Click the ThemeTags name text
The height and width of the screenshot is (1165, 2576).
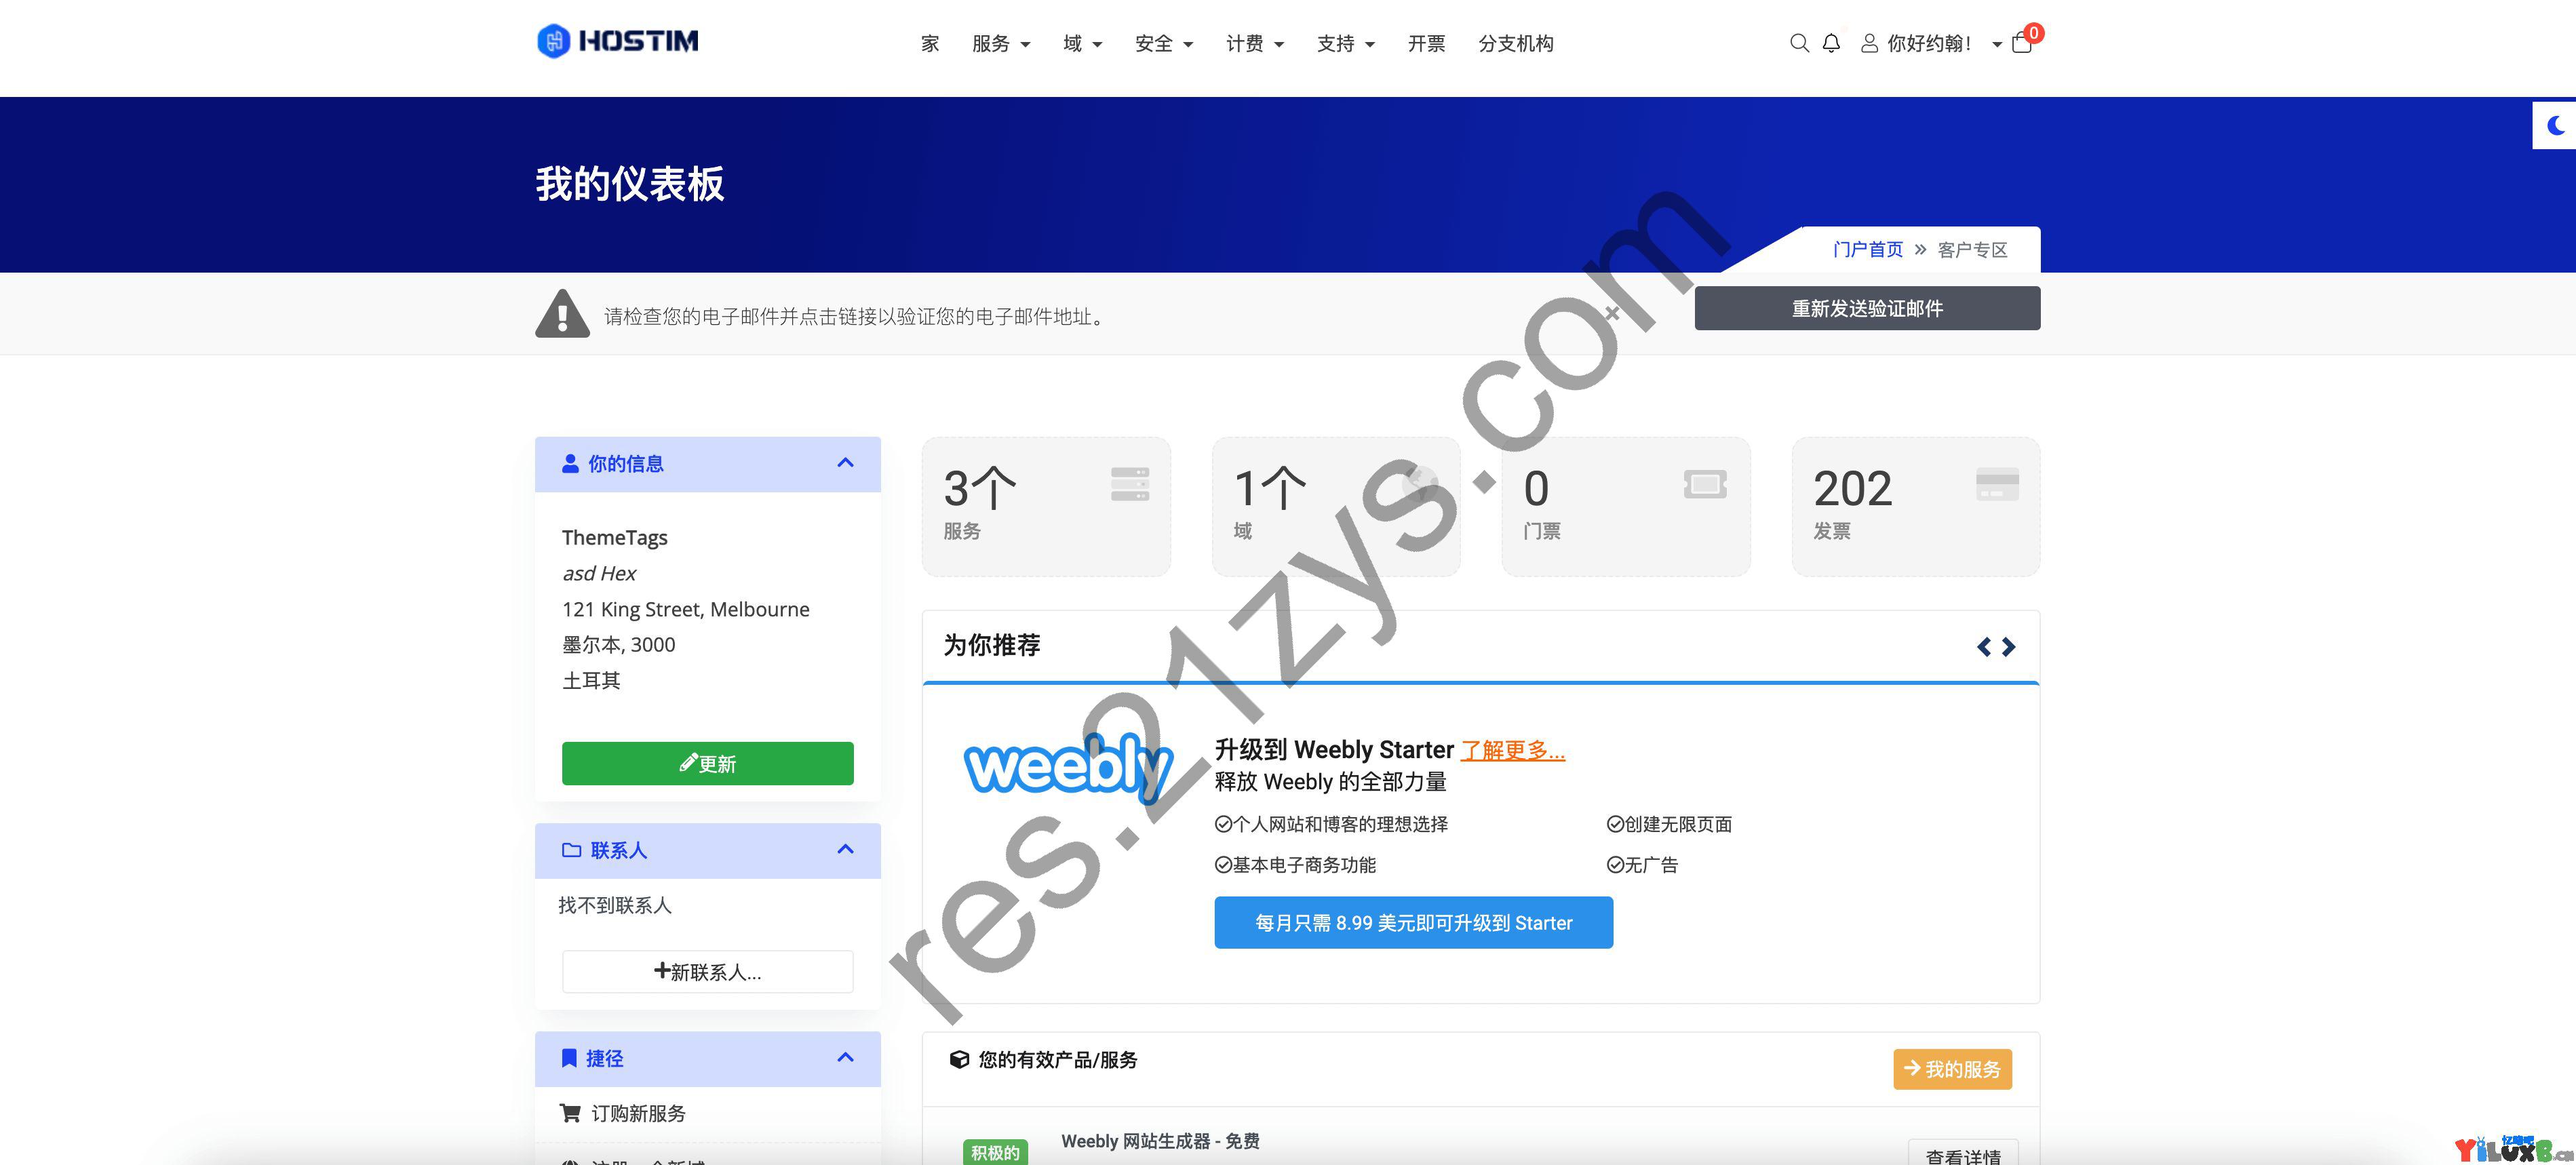[614, 537]
